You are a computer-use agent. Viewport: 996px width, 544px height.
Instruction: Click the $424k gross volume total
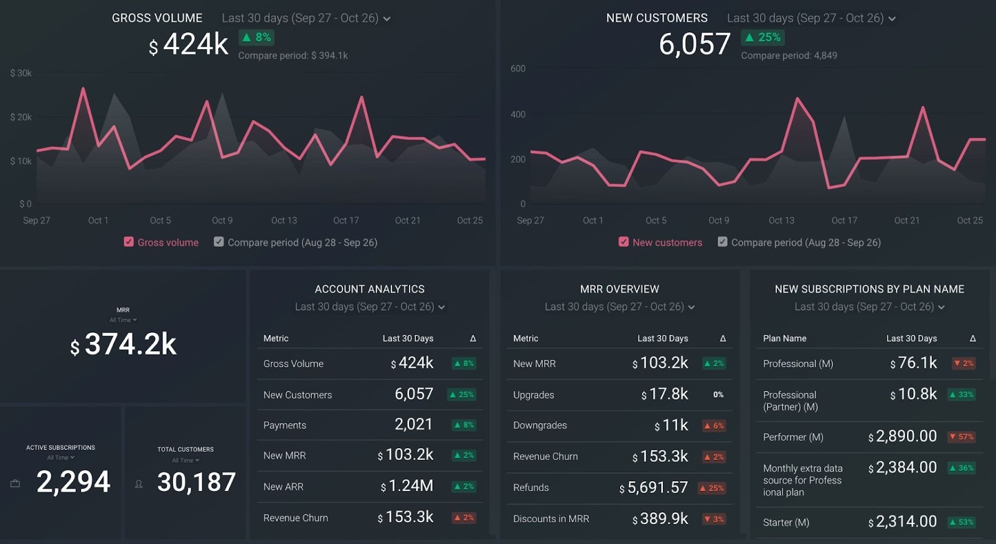tap(189, 45)
